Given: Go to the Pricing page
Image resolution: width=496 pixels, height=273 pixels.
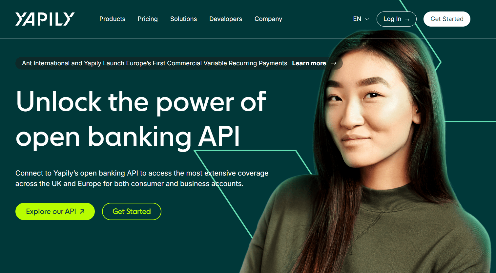Looking at the screenshot, I should pos(148,19).
